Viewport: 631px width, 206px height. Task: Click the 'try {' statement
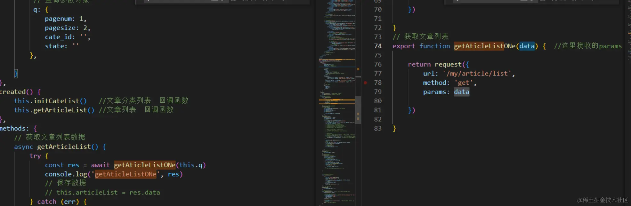pos(39,156)
